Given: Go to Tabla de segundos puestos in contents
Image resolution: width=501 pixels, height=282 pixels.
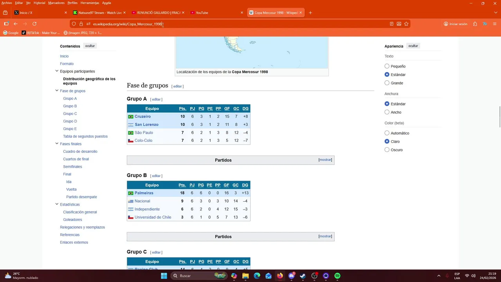Looking at the screenshot, I should (85, 136).
